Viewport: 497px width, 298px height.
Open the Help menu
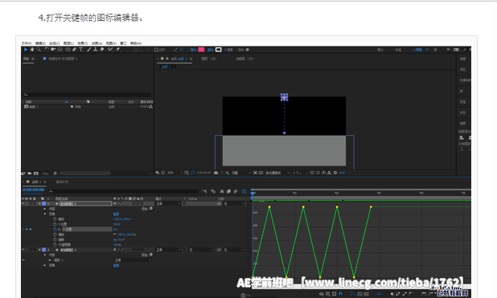tap(136, 43)
